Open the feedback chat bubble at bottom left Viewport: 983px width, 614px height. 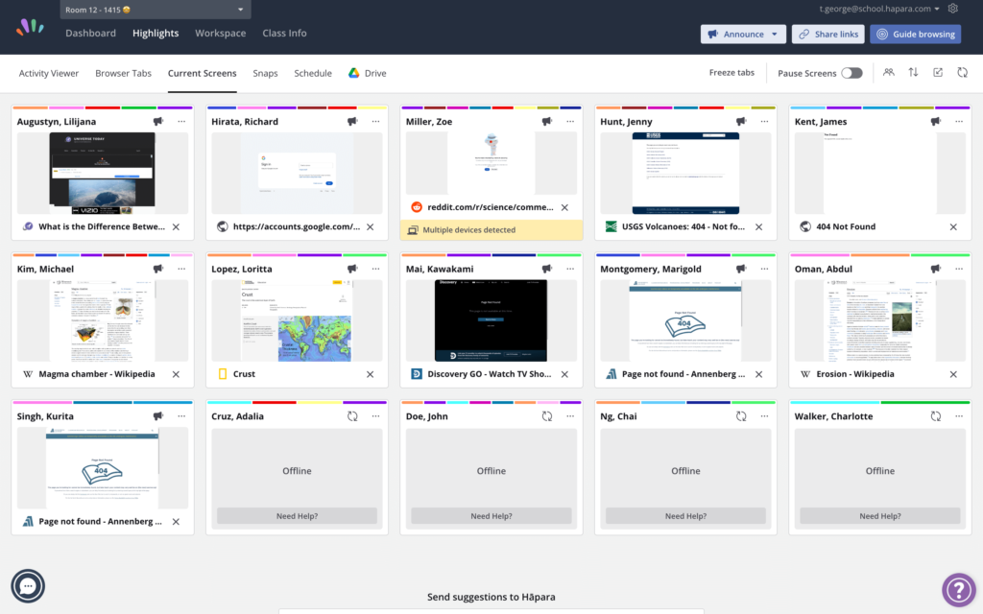pyautogui.click(x=28, y=585)
